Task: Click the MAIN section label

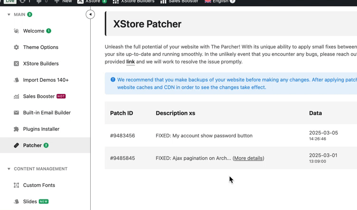Action: [x=19, y=15]
